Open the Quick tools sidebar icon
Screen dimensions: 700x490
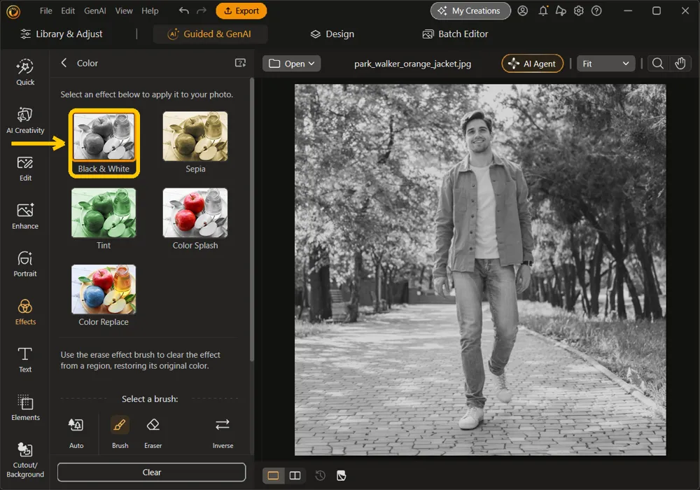[25, 72]
